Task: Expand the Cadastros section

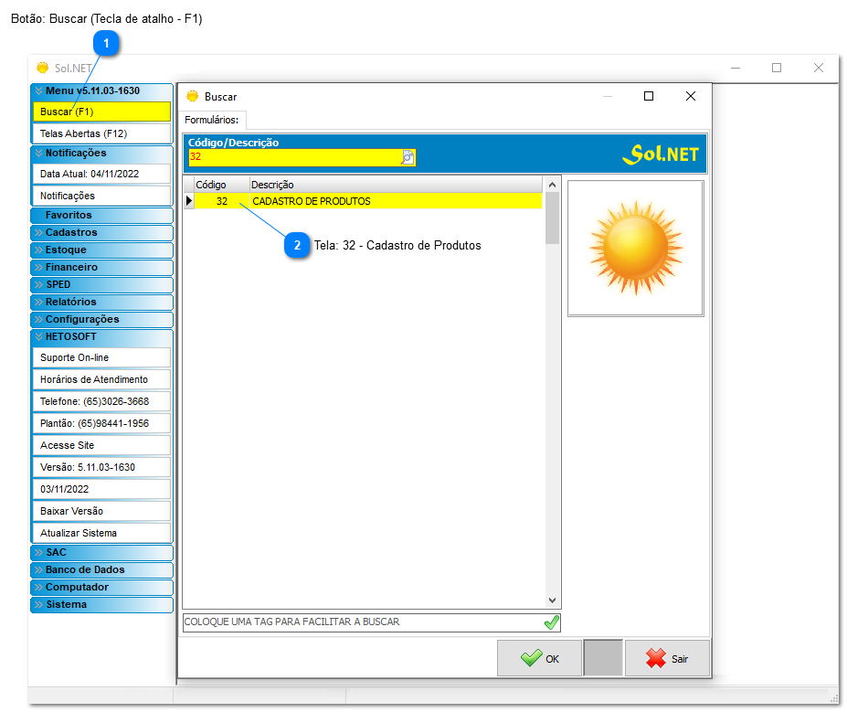Action: click(x=101, y=233)
